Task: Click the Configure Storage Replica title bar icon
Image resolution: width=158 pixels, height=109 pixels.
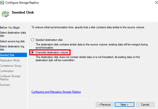Action: point(2,2)
